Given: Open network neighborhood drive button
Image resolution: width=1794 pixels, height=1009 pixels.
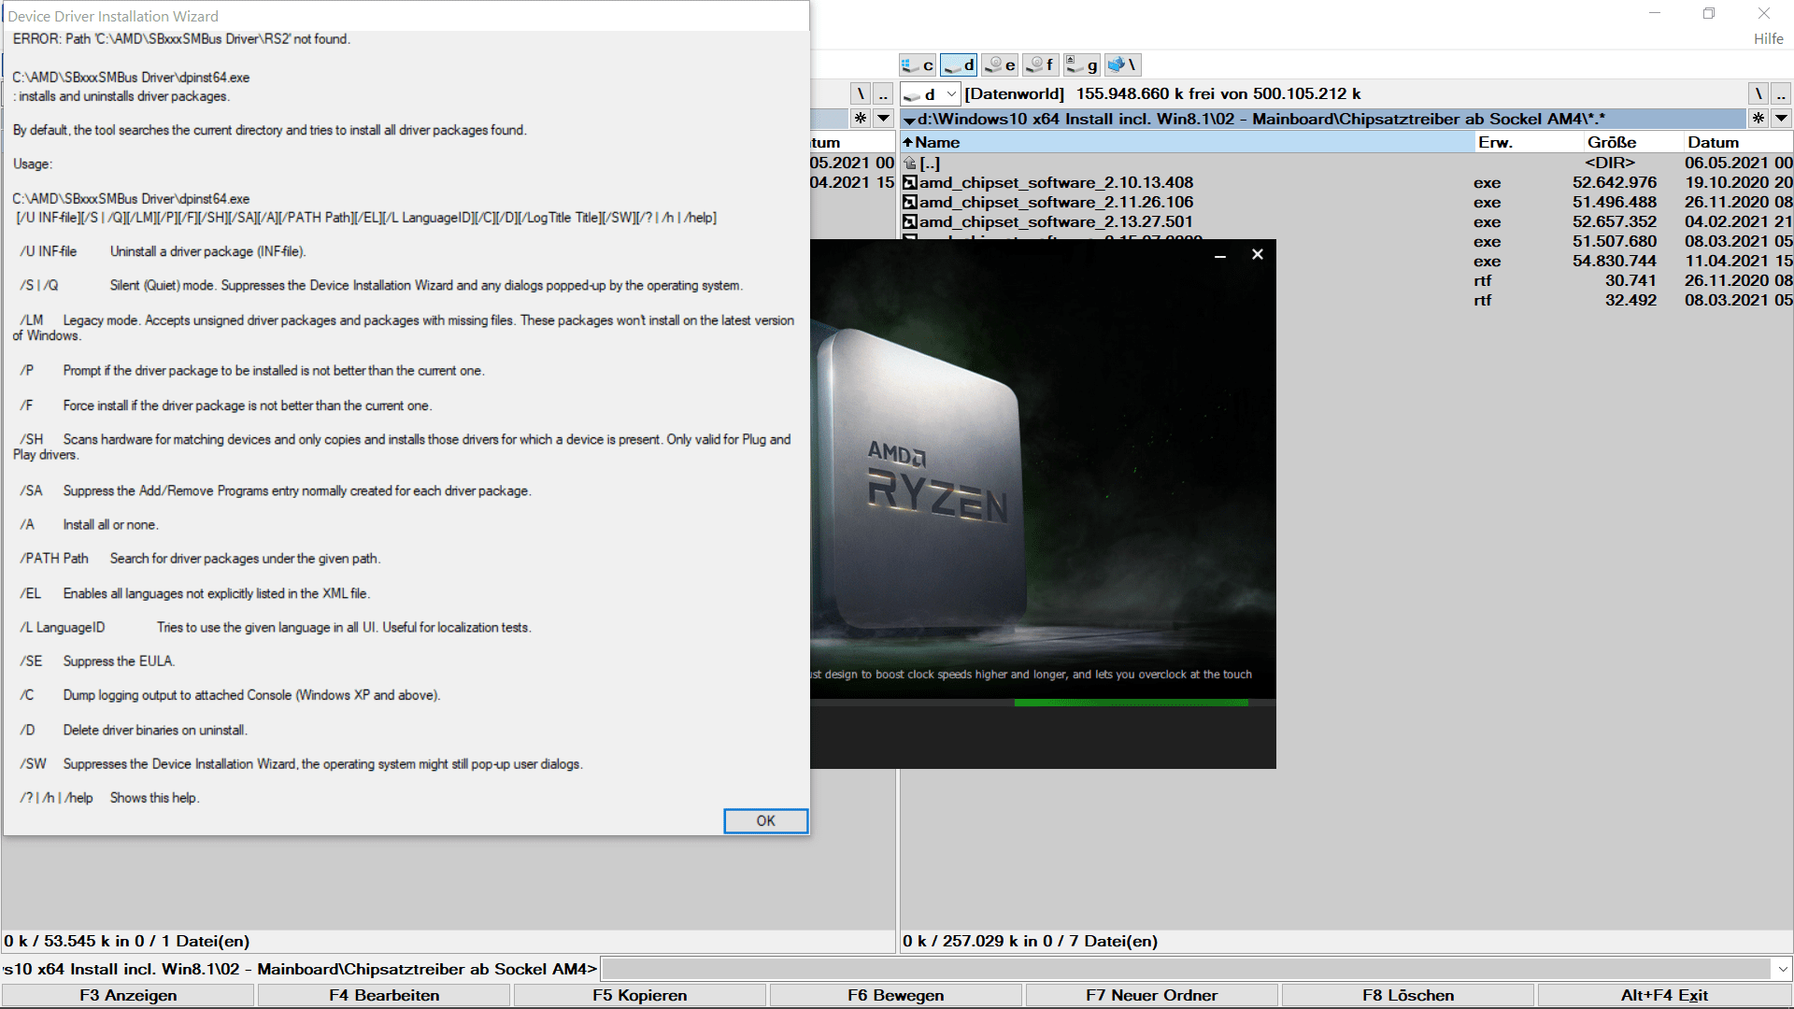Looking at the screenshot, I should click(x=1122, y=64).
